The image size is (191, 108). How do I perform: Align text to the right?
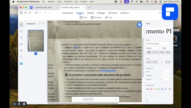pos(168,62)
